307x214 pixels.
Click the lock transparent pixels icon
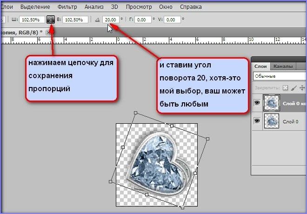click(x=286, y=87)
